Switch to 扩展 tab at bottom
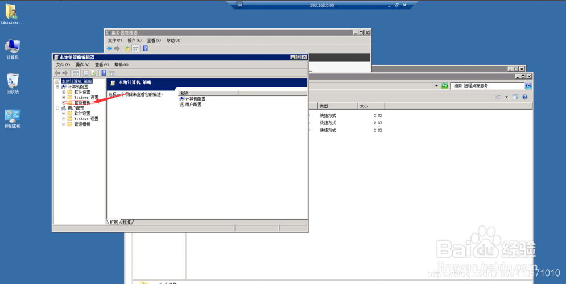 (x=114, y=222)
